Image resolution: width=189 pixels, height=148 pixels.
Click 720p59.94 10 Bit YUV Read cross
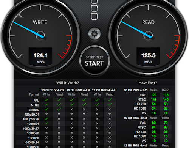click(59, 114)
